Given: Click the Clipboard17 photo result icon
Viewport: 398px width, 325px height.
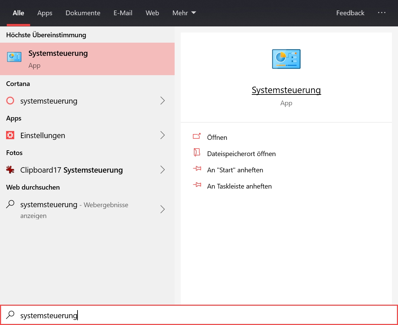Looking at the screenshot, I should 10,170.
